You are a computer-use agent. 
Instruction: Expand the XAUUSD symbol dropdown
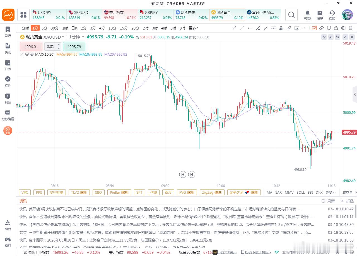(x=63, y=37)
